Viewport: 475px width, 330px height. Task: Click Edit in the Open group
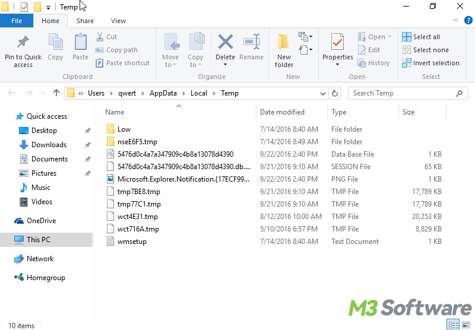click(x=369, y=50)
